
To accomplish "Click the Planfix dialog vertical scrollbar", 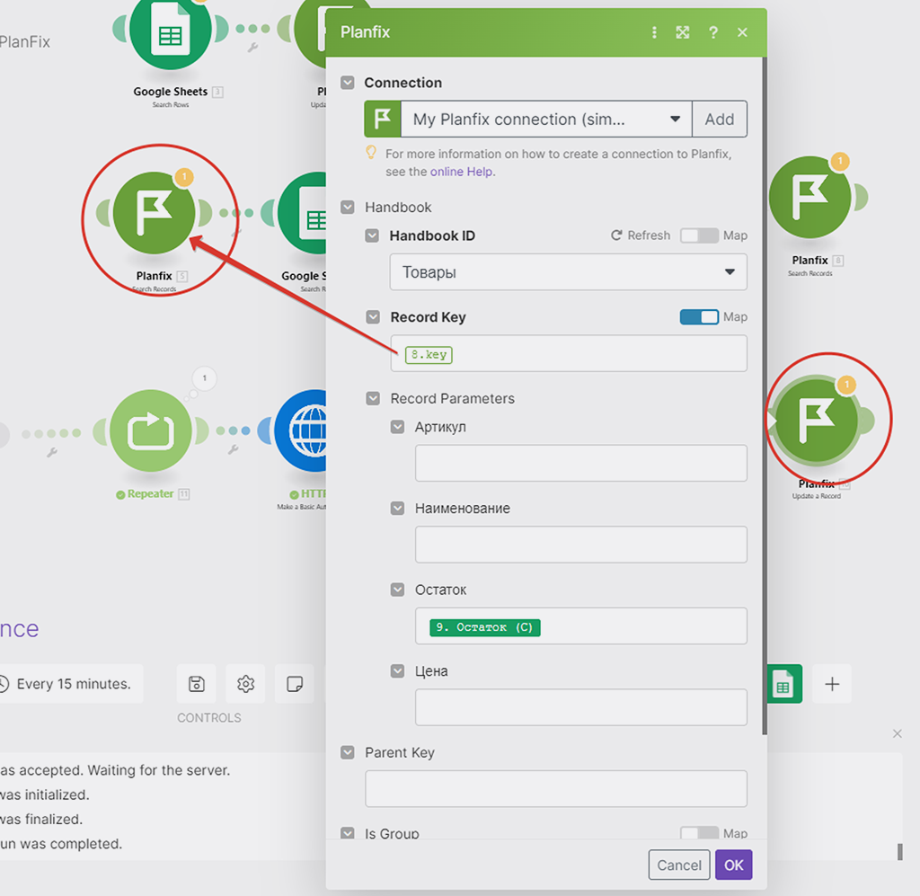I will click(x=764, y=395).
